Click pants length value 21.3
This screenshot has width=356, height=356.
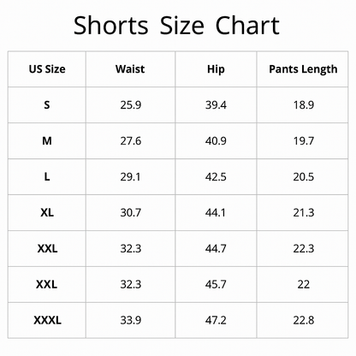click(x=304, y=212)
